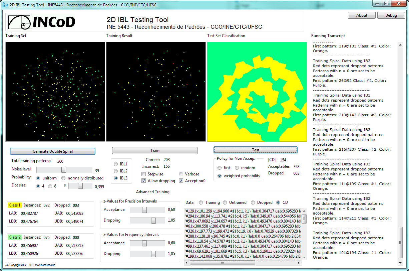Open the About dialog
The image size is (409, 271).
click(362, 15)
